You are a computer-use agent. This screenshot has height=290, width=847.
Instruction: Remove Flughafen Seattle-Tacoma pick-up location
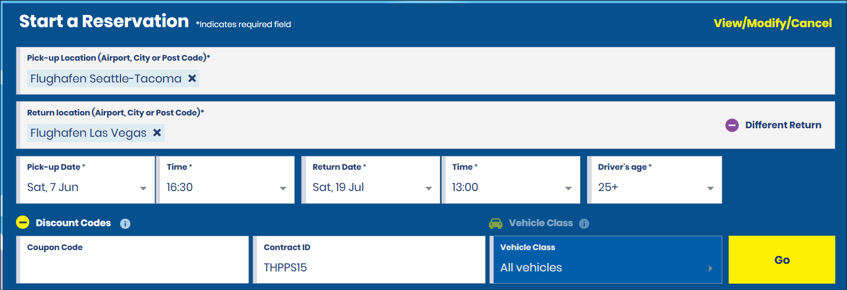tap(192, 79)
